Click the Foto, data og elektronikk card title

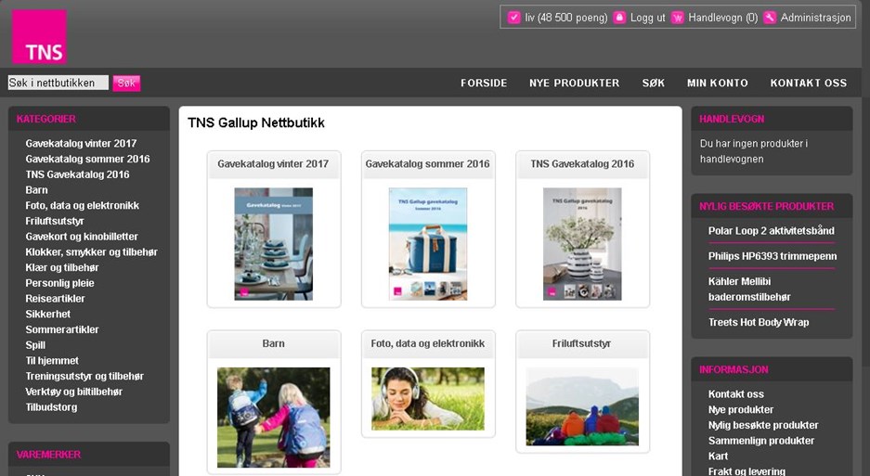tap(428, 344)
